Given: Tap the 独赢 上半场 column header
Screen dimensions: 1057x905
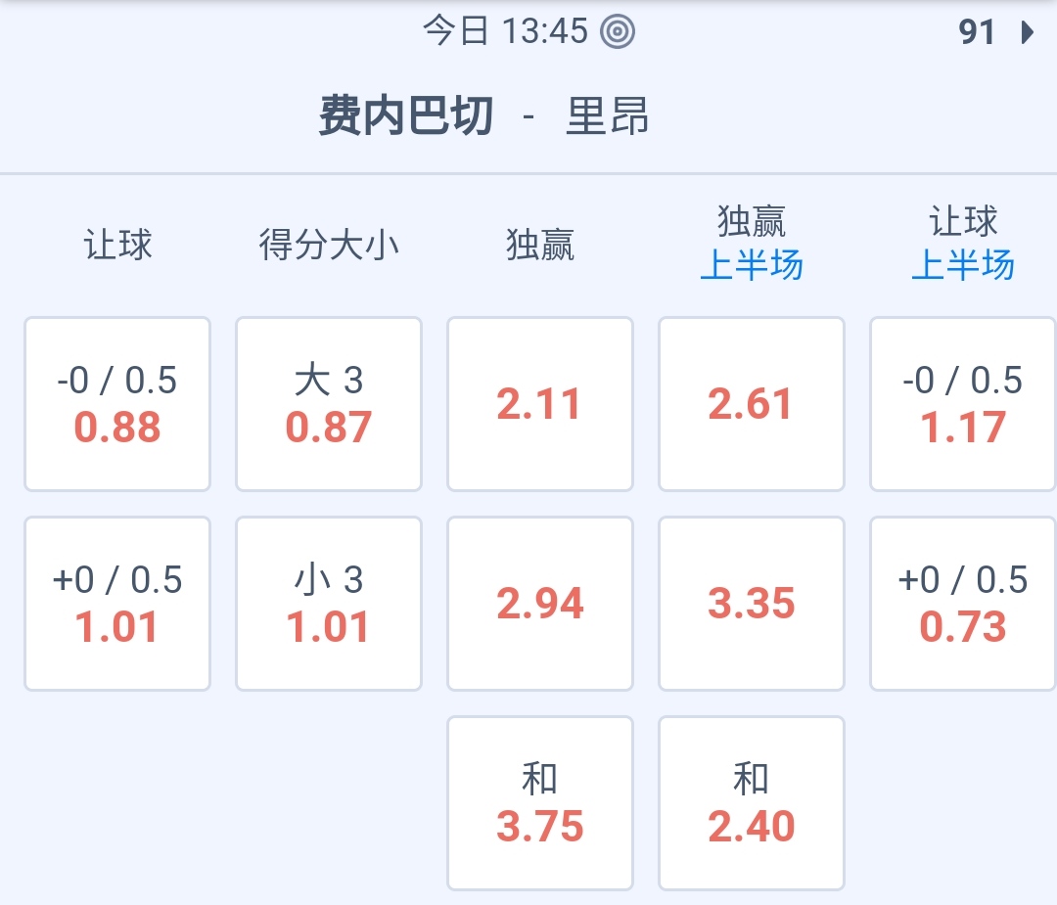Looking at the screenshot, I should tap(752, 244).
